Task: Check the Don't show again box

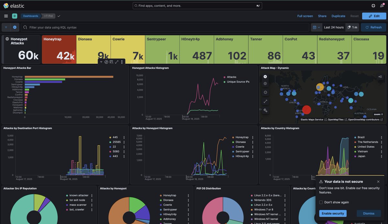Action: 321,202
